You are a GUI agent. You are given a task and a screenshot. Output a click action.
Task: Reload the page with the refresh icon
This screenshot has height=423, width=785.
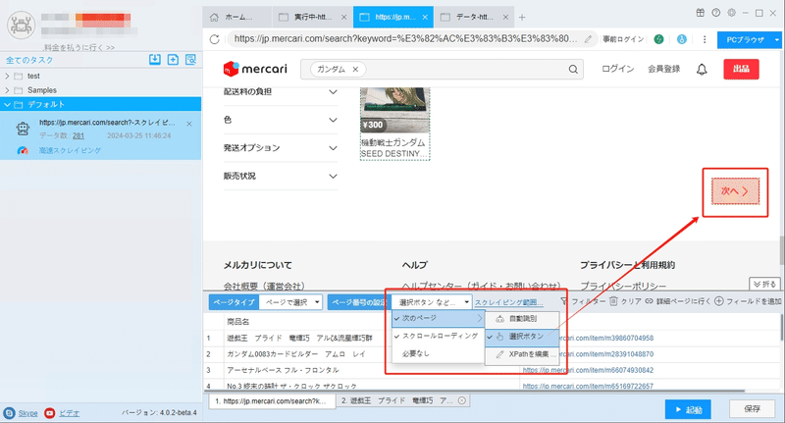pos(215,39)
